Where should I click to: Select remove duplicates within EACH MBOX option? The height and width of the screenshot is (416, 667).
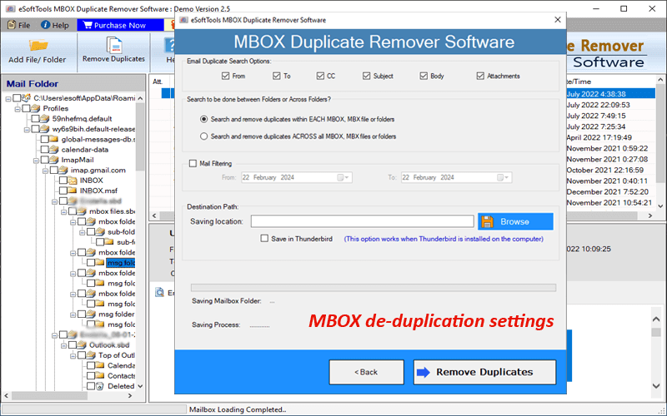pyautogui.click(x=203, y=119)
